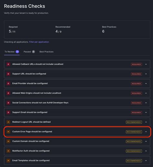
Task: Collapse the Social Connections row chevron
Action: pos(146,103)
